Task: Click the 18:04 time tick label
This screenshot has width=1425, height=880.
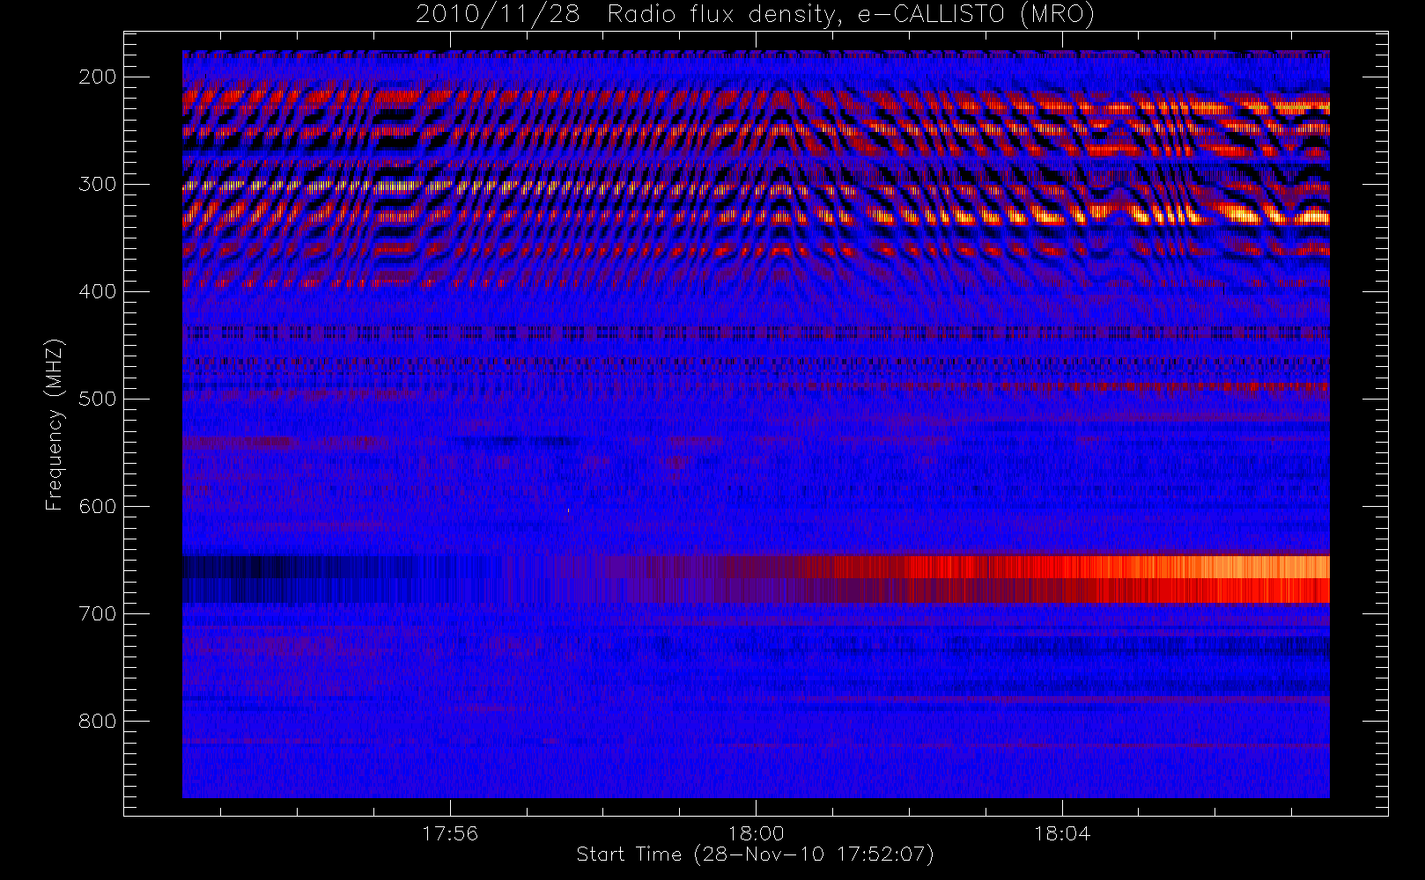Action: tap(1061, 833)
